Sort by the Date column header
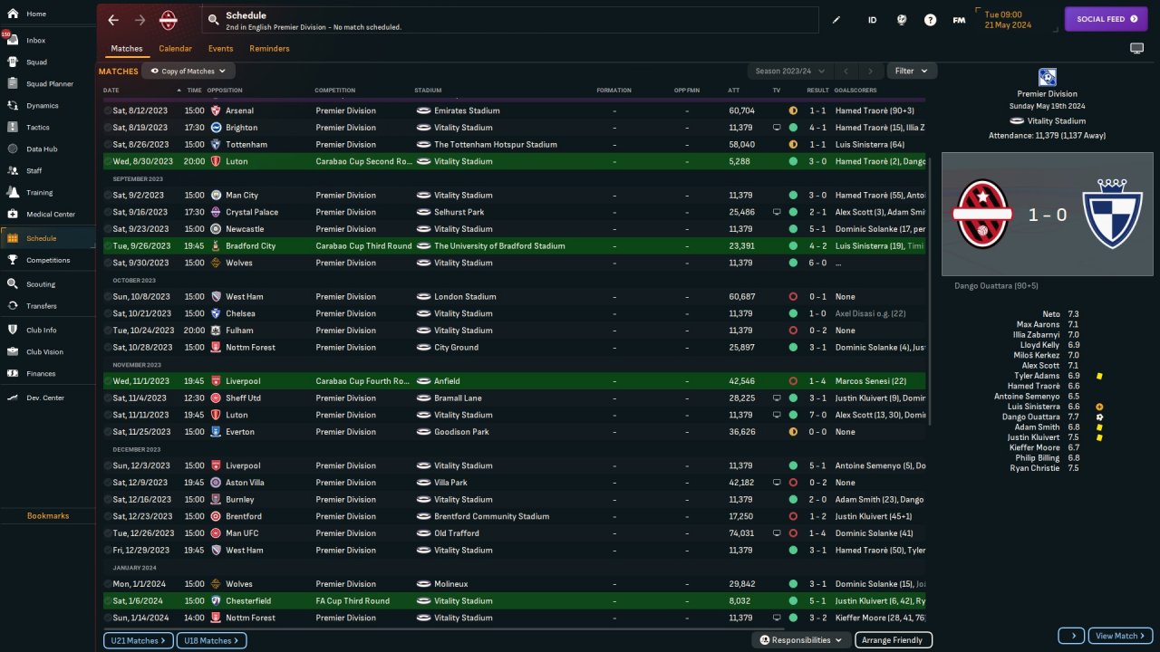Screen dimensions: 1160x652 111,91
